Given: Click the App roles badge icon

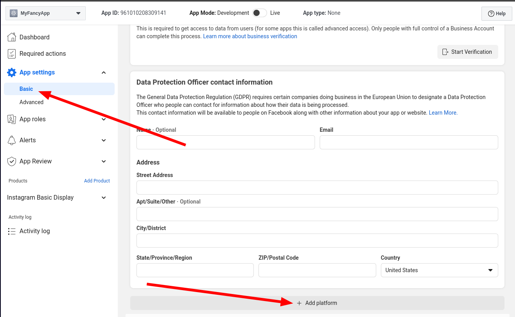Looking at the screenshot, I should (x=12, y=119).
